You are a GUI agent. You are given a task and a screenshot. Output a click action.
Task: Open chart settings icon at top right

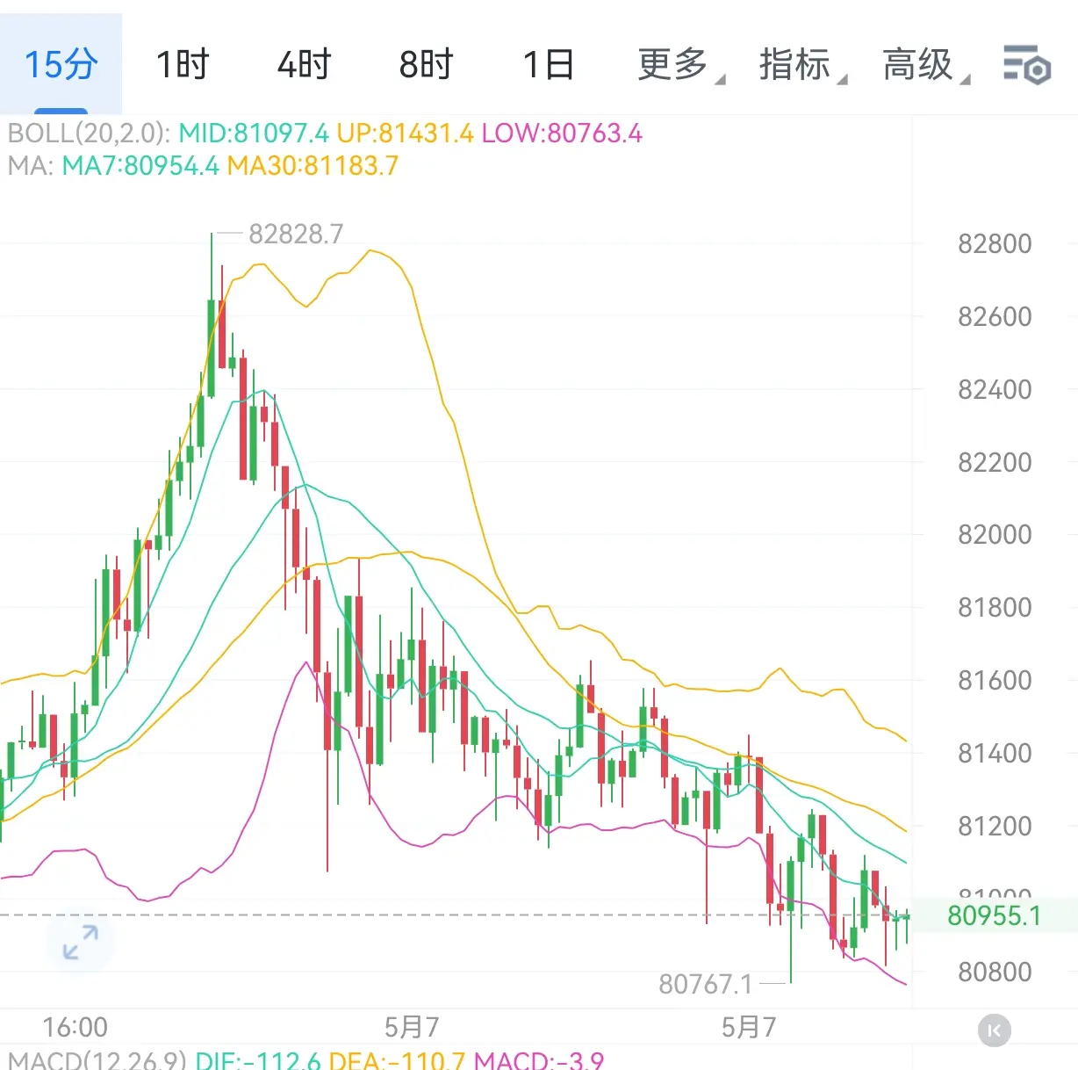tap(1027, 64)
